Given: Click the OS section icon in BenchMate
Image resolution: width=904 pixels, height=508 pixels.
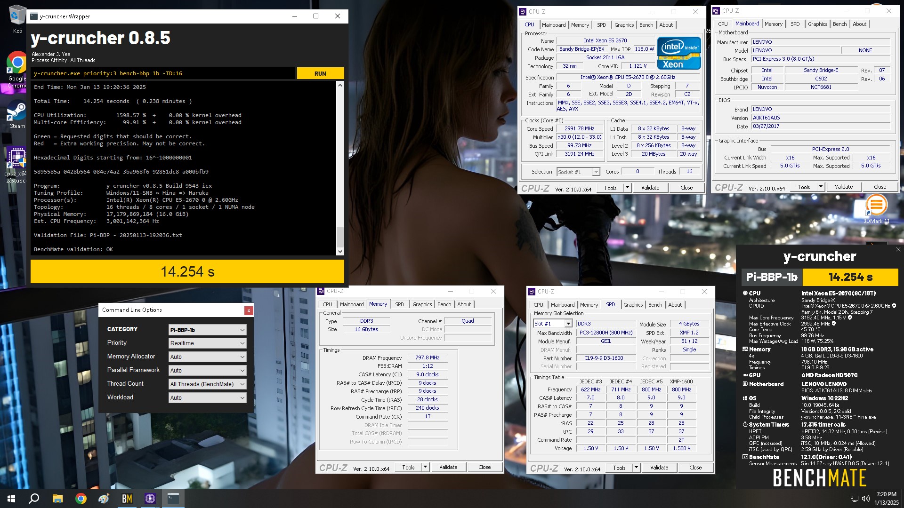Looking at the screenshot, I should pos(745,398).
